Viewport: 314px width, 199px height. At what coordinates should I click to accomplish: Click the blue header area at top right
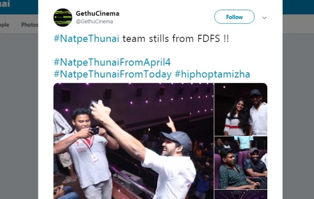point(298,7)
